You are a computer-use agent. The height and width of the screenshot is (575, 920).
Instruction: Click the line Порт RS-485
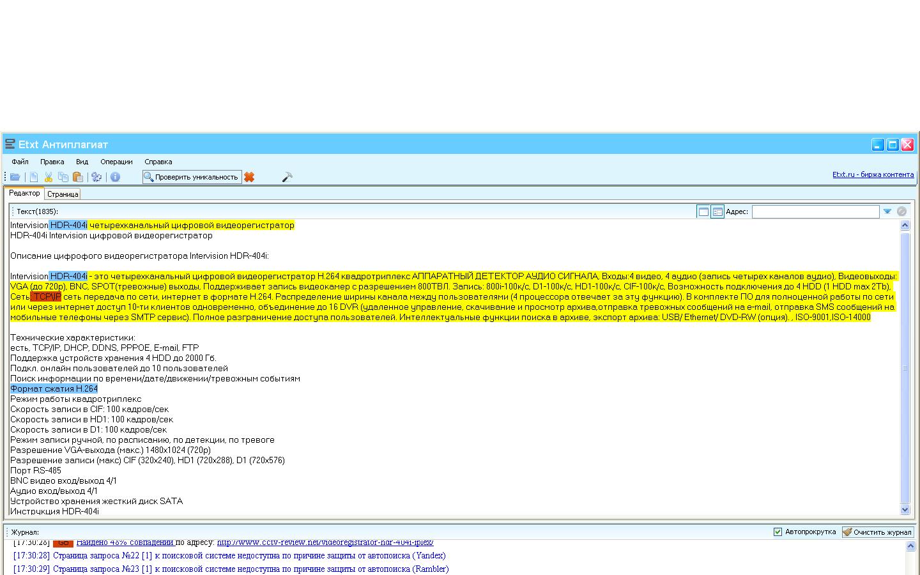coord(36,470)
